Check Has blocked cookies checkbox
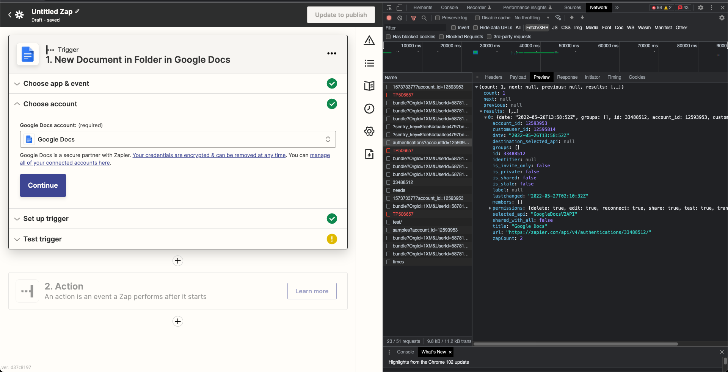 [388, 37]
